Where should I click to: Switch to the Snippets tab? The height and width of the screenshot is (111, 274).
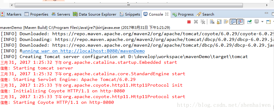130,14
